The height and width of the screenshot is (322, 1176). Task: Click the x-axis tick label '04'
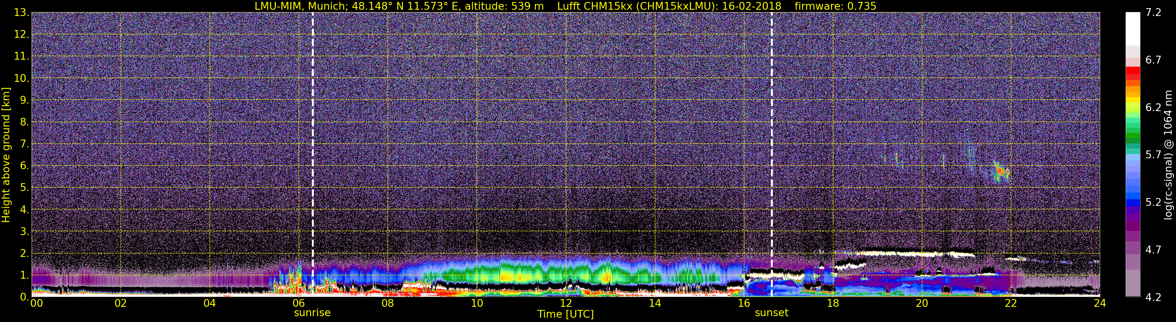click(210, 304)
